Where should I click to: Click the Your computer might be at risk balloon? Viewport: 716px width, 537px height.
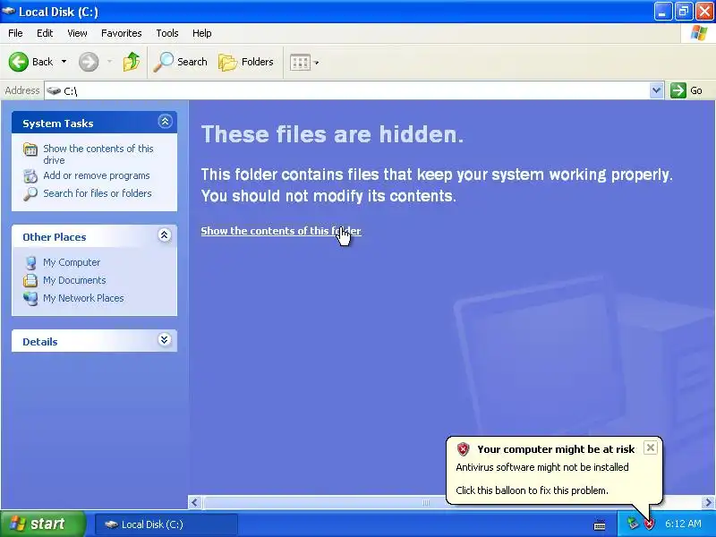point(554,470)
